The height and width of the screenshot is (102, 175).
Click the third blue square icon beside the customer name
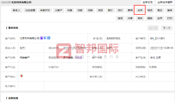click(49, 38)
